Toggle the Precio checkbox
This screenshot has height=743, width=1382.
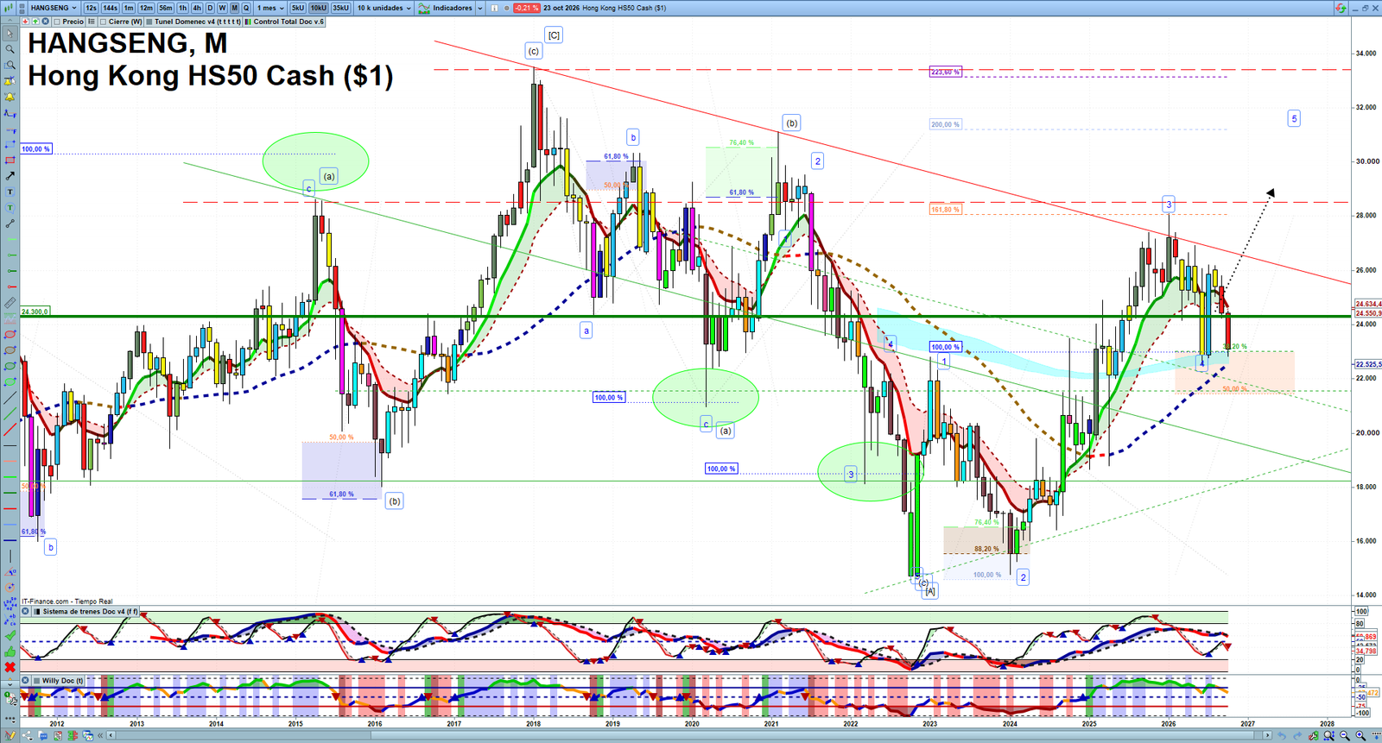[56, 22]
